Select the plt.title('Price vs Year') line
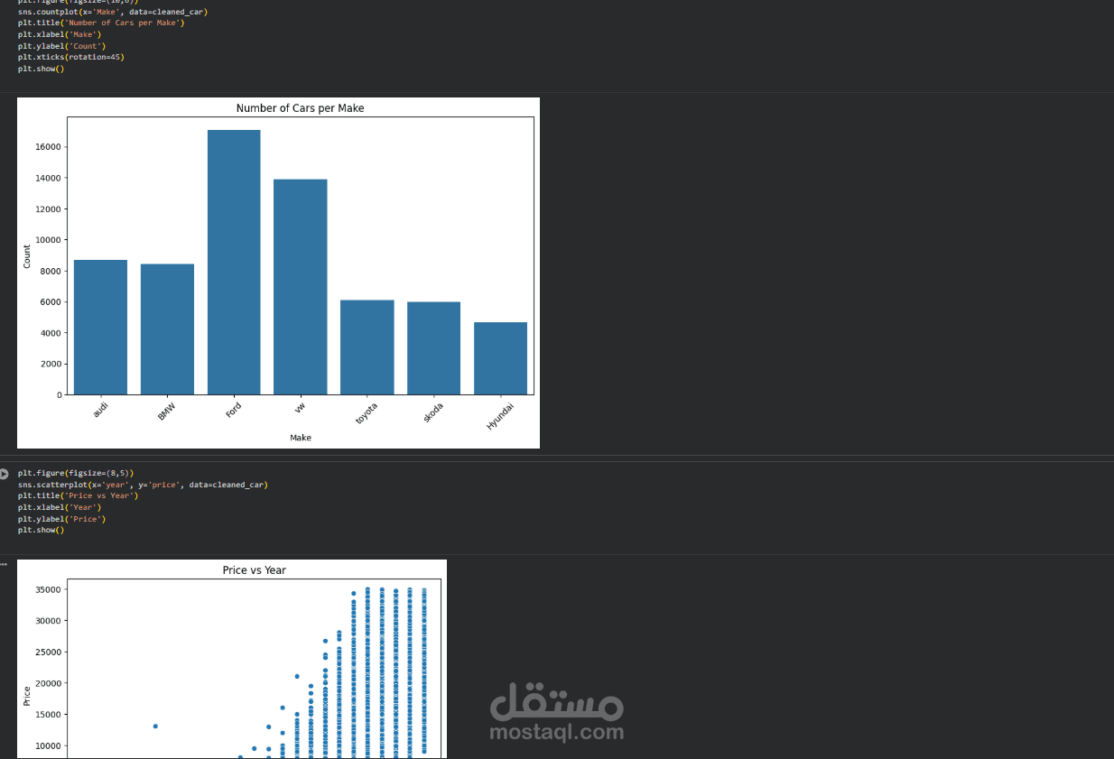Screen dimensions: 1114x759 [78, 495]
